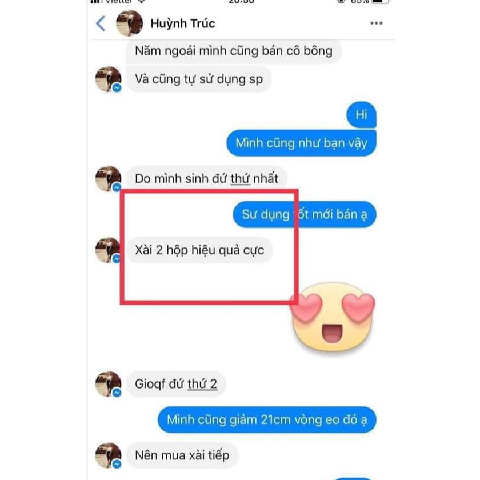Viewport: 480px width, 480px height.
Task: Tap the blue 'Hi' message bubble
Action: (361, 115)
